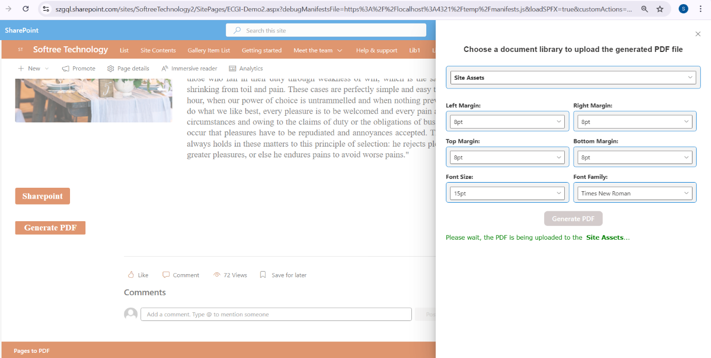Open Getting started navigation item
711x358 pixels.
coord(262,50)
